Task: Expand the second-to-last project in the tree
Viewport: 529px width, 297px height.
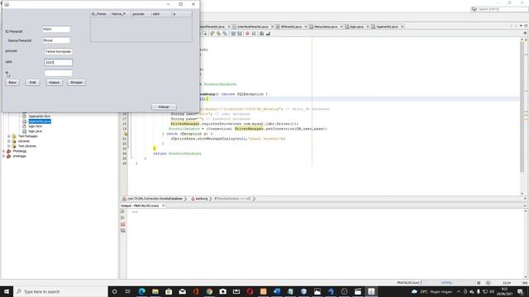Action: pos(3,151)
